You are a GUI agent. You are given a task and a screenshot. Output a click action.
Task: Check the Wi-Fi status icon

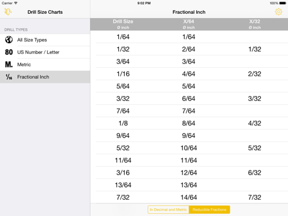[x=16, y=3]
